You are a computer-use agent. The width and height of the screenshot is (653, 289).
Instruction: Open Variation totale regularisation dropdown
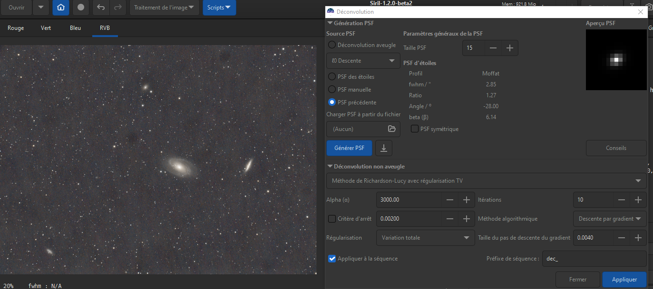(425, 238)
